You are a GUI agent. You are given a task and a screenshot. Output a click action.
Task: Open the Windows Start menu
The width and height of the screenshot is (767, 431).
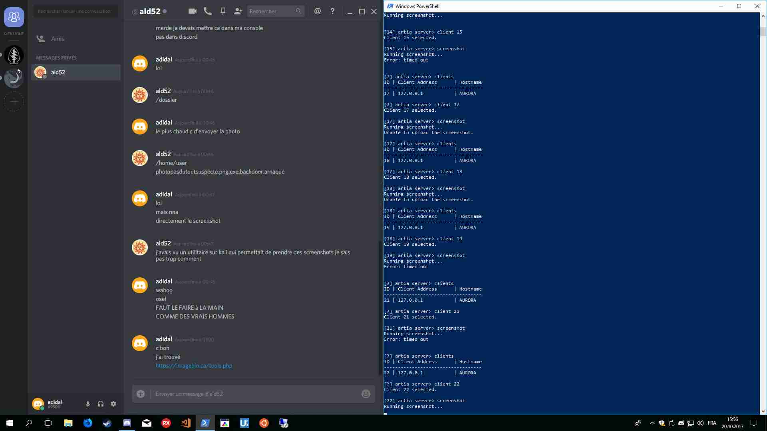point(10,423)
